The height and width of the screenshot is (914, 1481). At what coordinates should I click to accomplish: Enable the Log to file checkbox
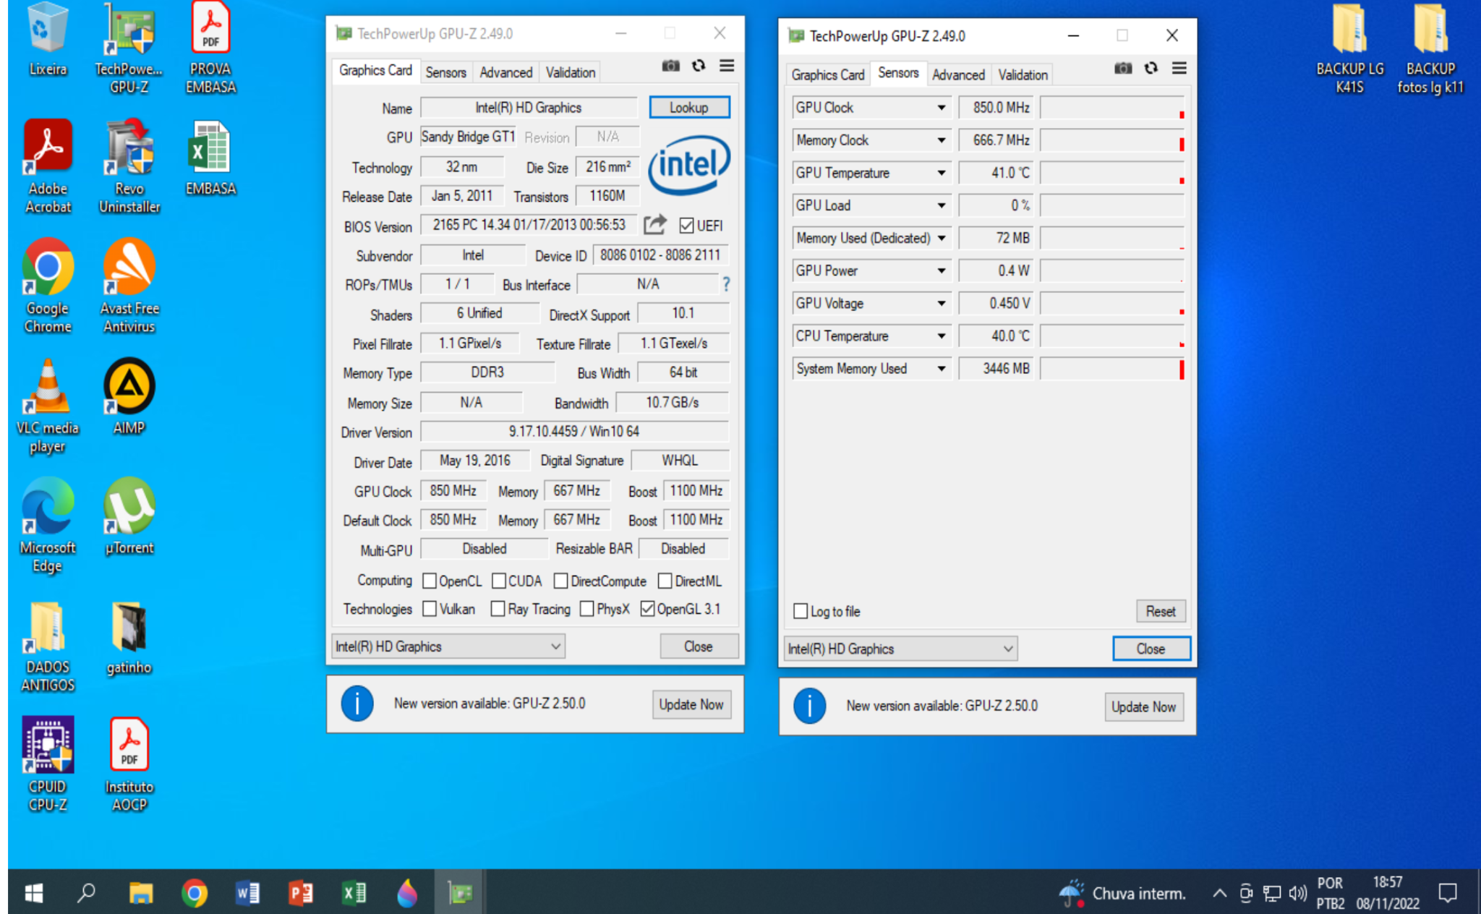coord(801,611)
